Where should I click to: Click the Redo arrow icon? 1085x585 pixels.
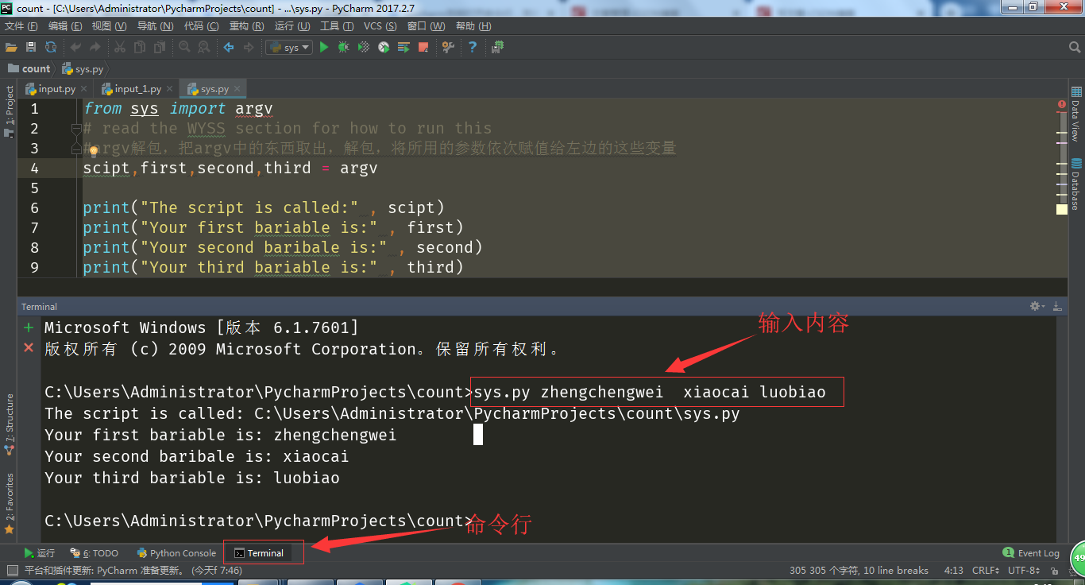coord(95,48)
